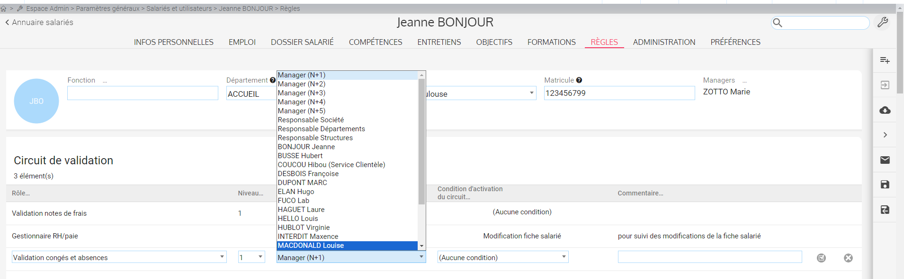Click the save-and-close icon at sidebar bottom
This screenshot has width=904, height=279.
point(885,210)
